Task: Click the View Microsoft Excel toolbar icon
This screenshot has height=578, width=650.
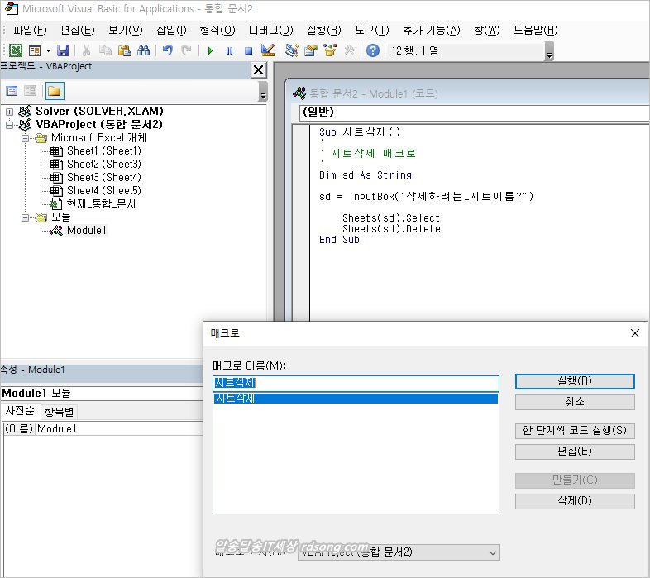Action: coord(16,50)
